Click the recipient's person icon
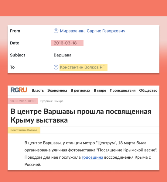This screenshot has height=182, width=167. [56, 67]
